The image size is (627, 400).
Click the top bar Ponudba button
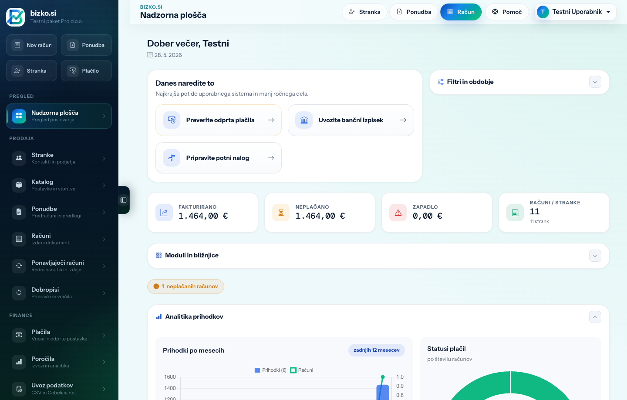coord(414,12)
